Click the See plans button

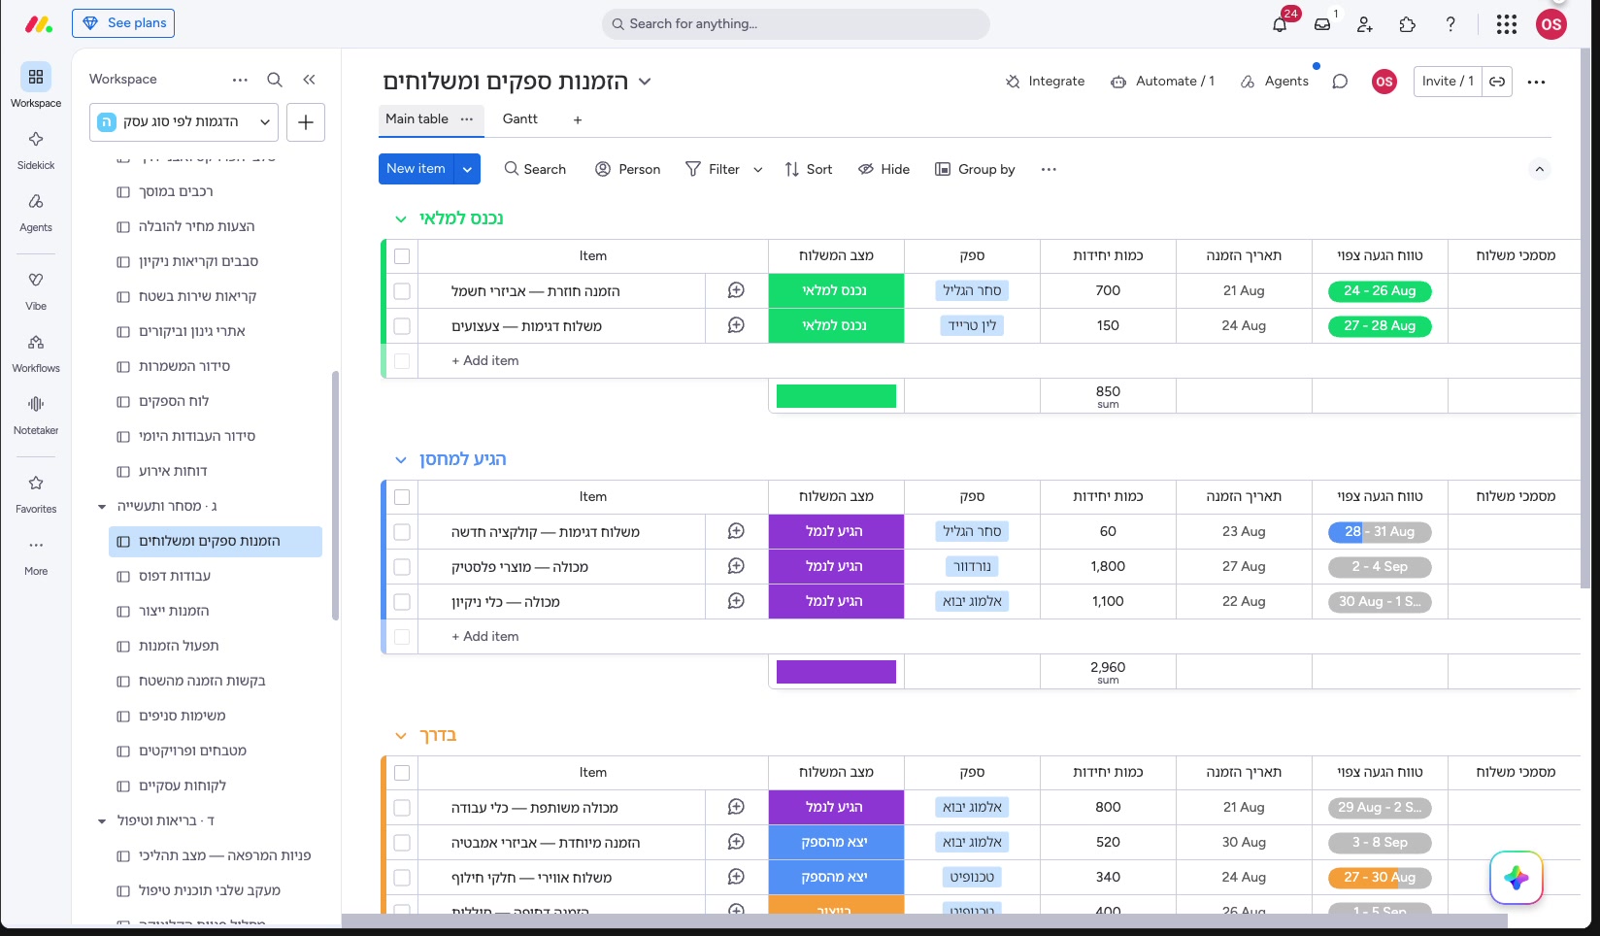(x=123, y=23)
